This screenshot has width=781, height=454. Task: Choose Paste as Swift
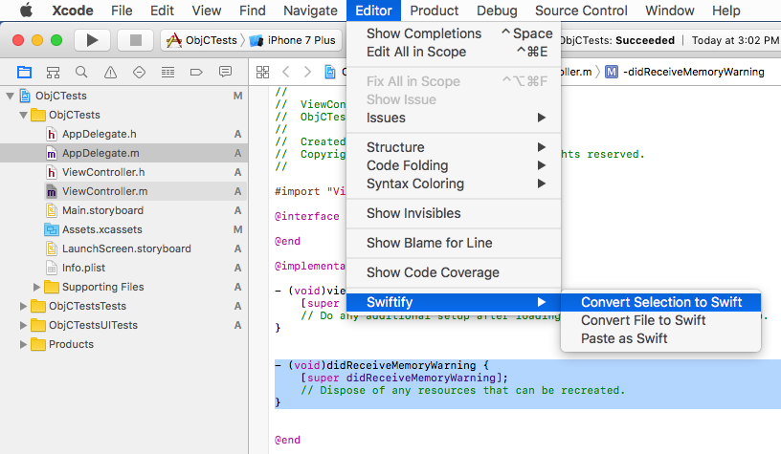pyautogui.click(x=661, y=338)
